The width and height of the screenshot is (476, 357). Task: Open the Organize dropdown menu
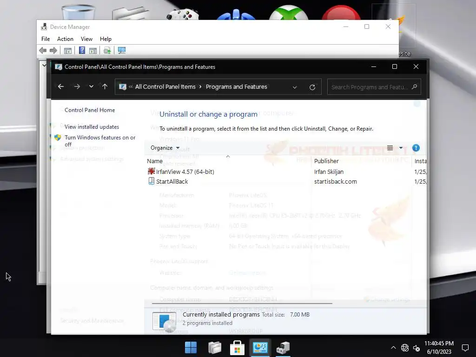[165, 148]
